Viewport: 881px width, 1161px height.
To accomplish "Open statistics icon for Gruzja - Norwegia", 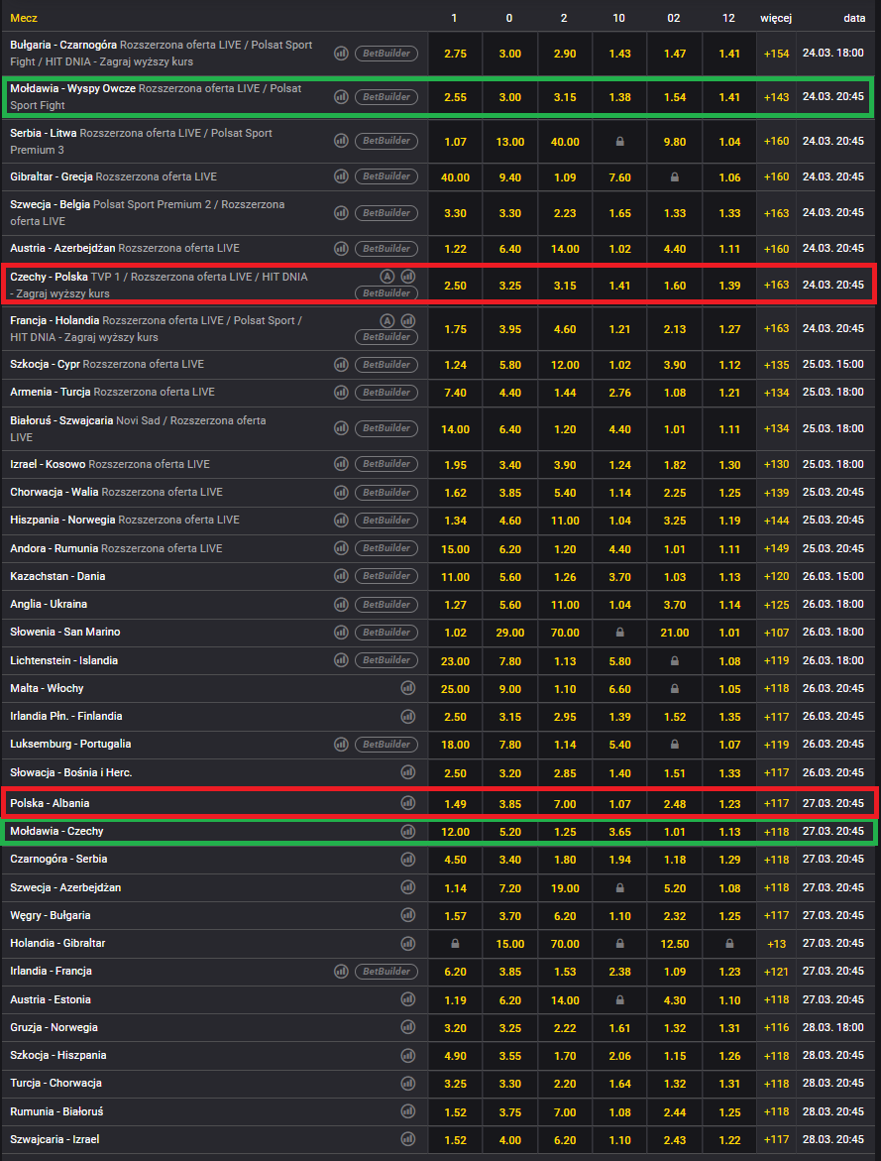I will [408, 1027].
